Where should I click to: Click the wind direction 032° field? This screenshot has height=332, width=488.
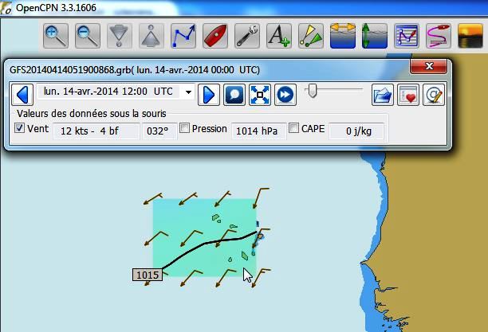(x=159, y=131)
